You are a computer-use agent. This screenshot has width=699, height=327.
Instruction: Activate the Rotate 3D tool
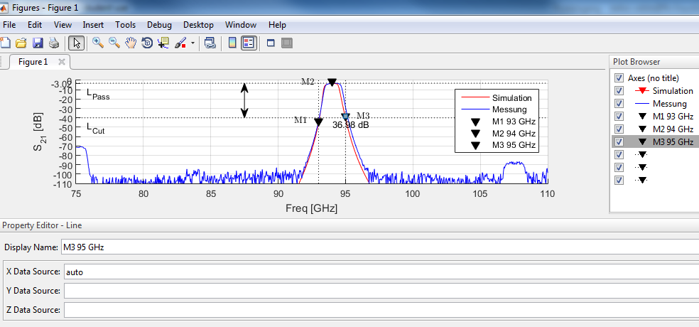[147, 43]
